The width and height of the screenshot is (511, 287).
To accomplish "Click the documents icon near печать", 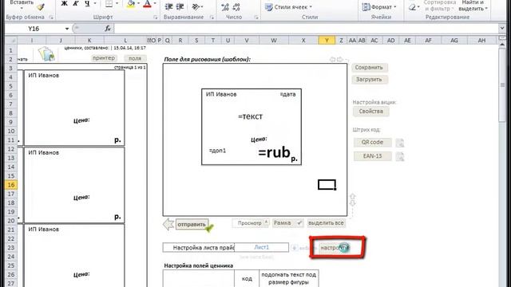I will click(x=46, y=53).
